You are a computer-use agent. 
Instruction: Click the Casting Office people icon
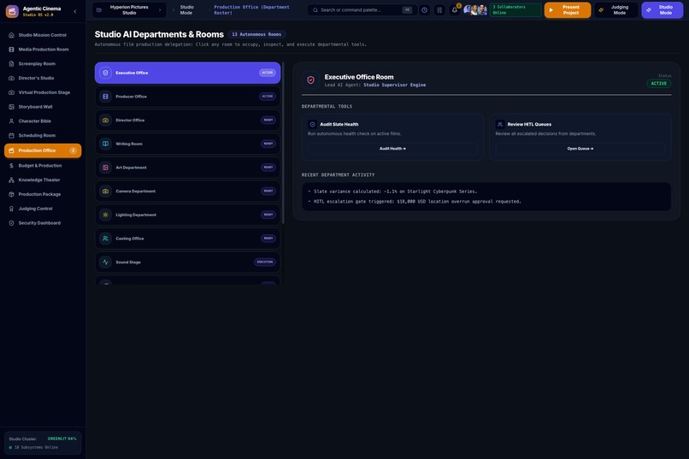[105, 239]
